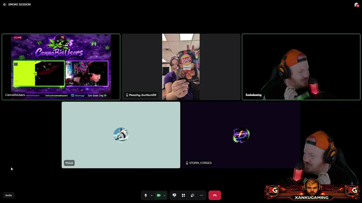
Task: Focus the CannaBisUsers stream tile
Action: pos(61,67)
